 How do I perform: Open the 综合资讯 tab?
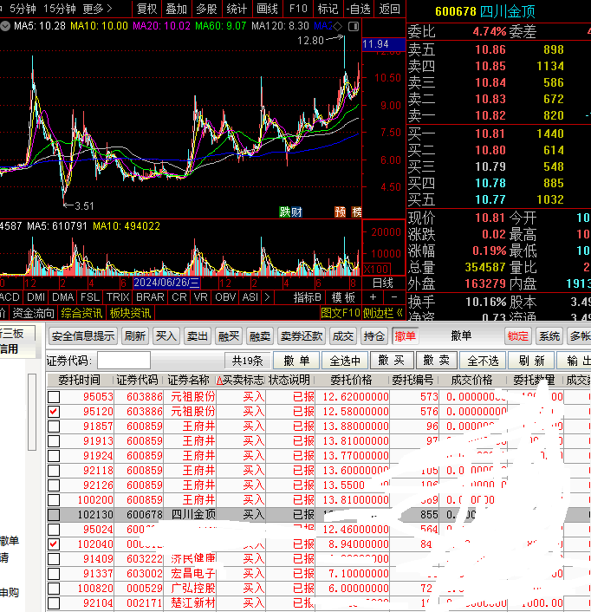81,313
